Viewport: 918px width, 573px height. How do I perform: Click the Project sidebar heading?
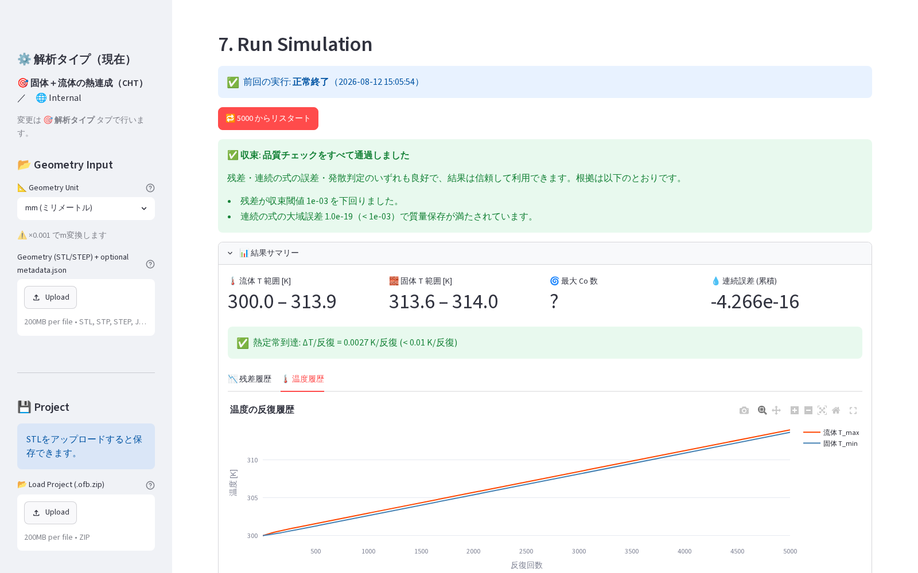click(x=43, y=407)
